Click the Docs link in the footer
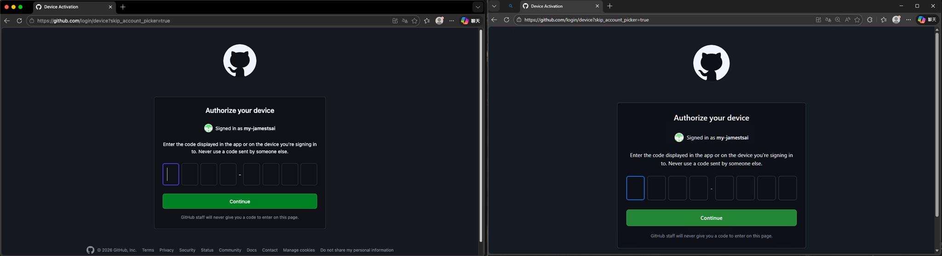Image resolution: width=942 pixels, height=256 pixels. coord(251,250)
